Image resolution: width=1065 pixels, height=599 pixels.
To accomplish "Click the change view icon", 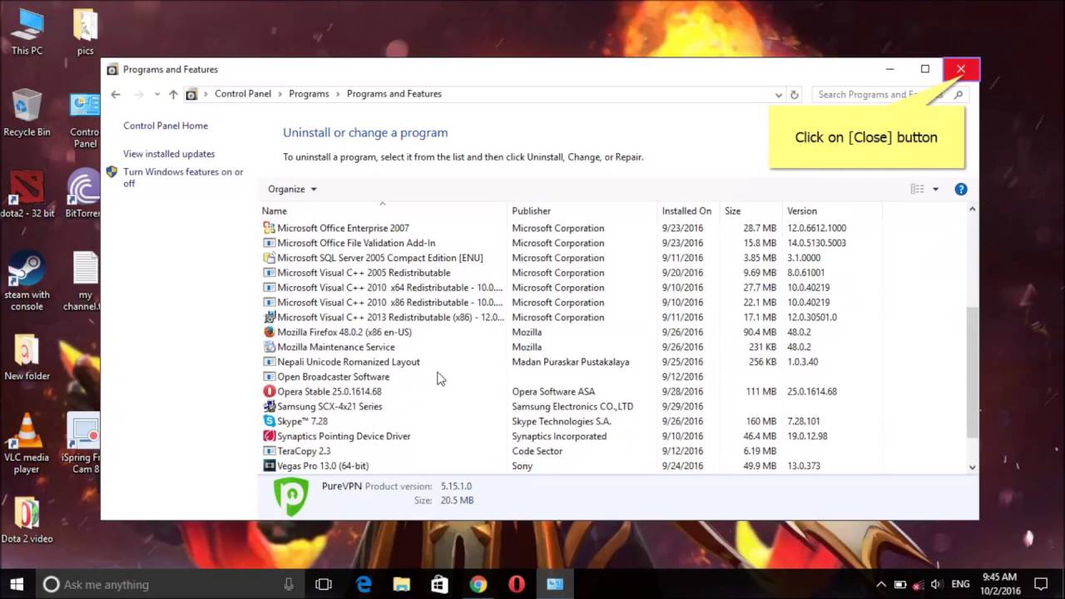I will pyautogui.click(x=917, y=189).
